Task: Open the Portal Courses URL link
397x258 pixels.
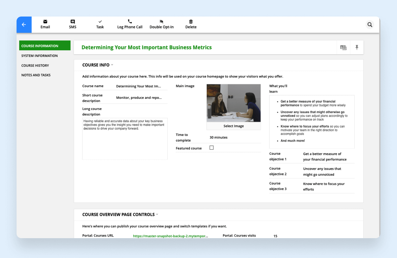Action: coord(170,236)
